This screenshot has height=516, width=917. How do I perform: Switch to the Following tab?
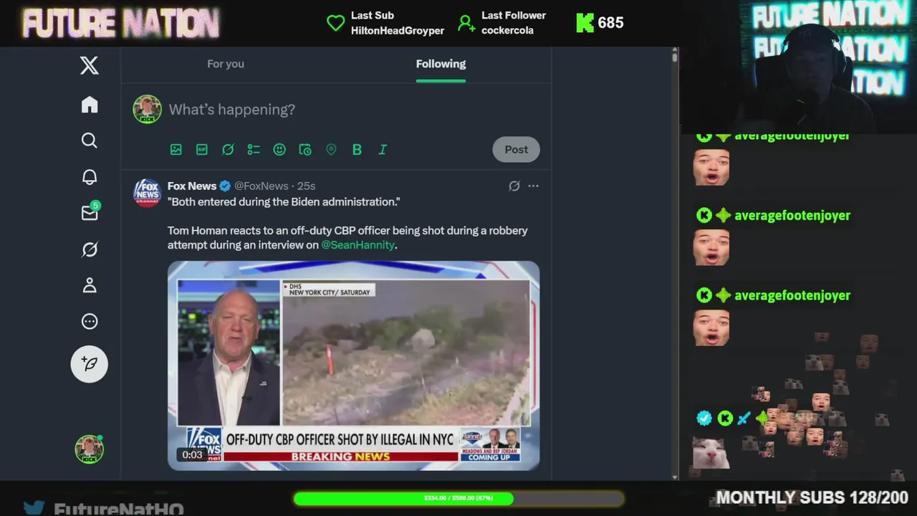441,64
